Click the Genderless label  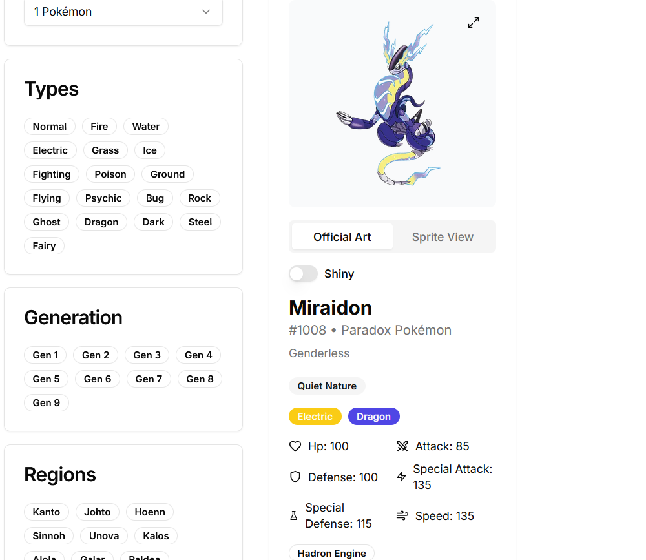[319, 353]
